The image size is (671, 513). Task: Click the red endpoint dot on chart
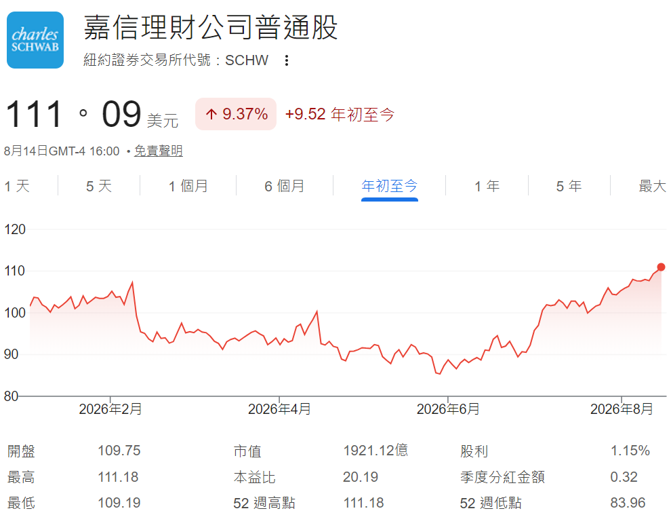point(661,267)
